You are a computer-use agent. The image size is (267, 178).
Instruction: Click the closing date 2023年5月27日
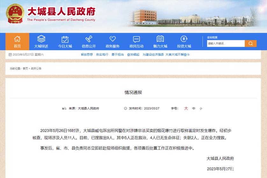[x=220, y=169]
